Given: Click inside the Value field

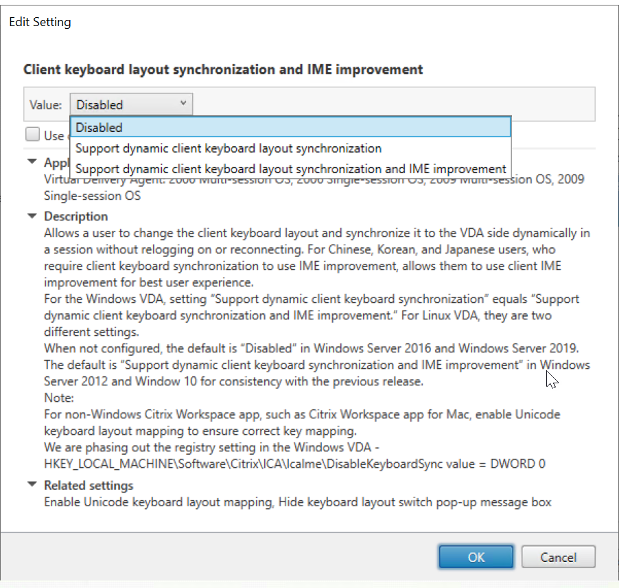Looking at the screenshot, I should coord(124,104).
